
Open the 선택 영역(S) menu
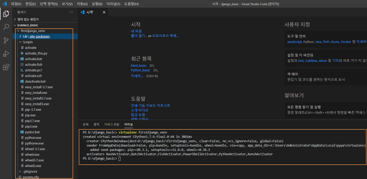(49, 4)
